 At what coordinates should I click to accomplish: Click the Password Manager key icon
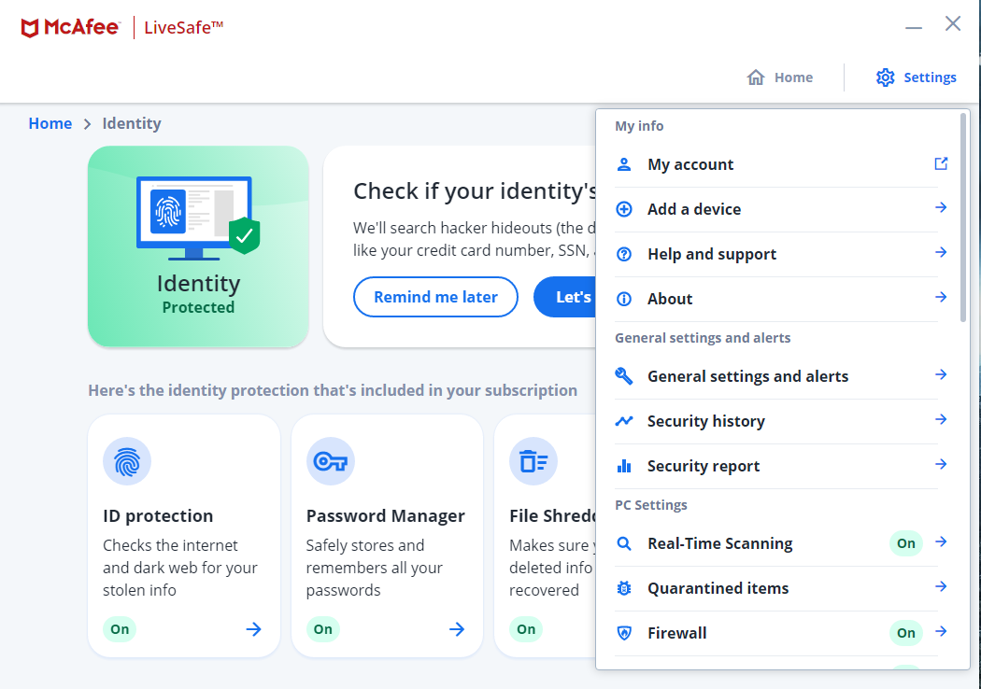point(331,461)
